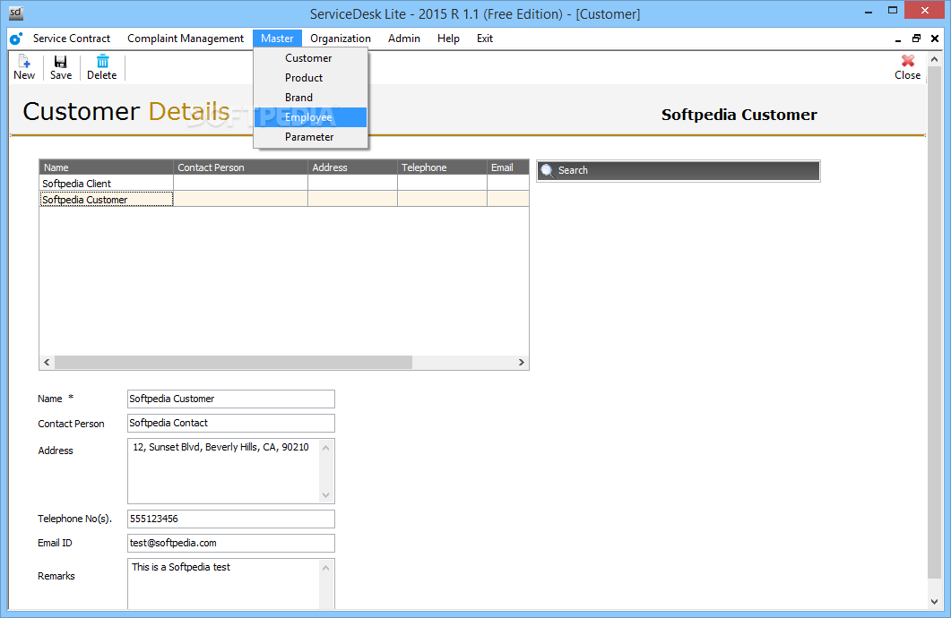This screenshot has width=951, height=618.
Task: Select the Softpedia Client row
Action: 284,183
